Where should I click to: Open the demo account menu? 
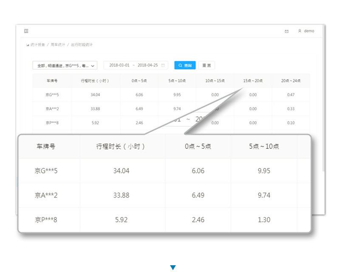point(309,31)
